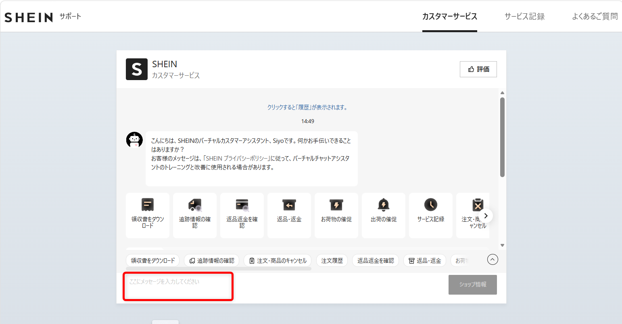Screen dimensions: 622x324
Task: Show more cards with right arrow
Action: (x=486, y=216)
